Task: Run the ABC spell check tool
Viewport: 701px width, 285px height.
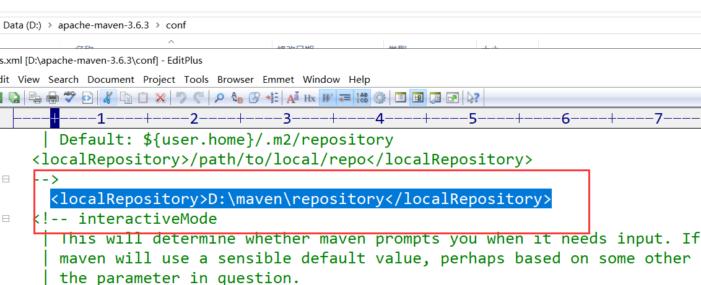Action: [70, 98]
